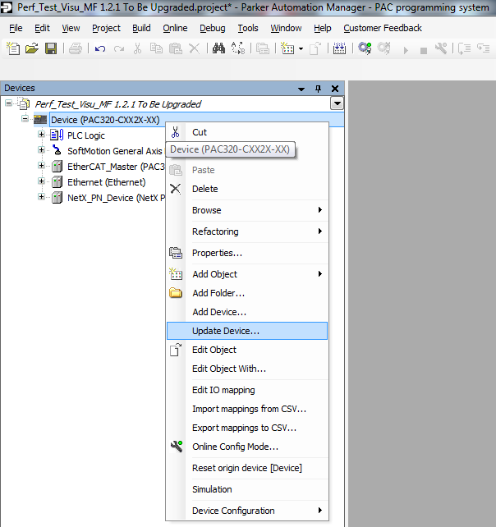Click the Cut scissors icon in the toolbar
This screenshot has width=496, height=527.
tap(137, 48)
